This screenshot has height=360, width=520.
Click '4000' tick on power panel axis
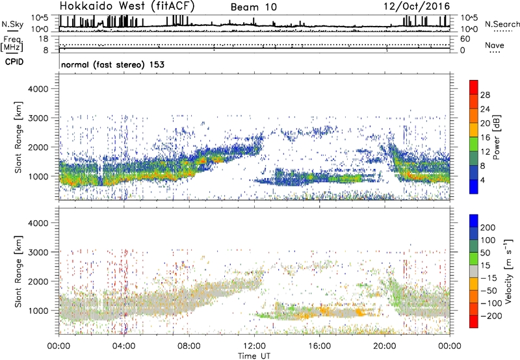(38, 89)
